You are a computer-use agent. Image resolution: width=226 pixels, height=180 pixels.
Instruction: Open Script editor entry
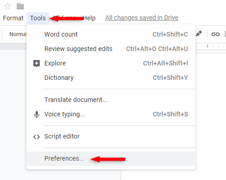[111, 136]
